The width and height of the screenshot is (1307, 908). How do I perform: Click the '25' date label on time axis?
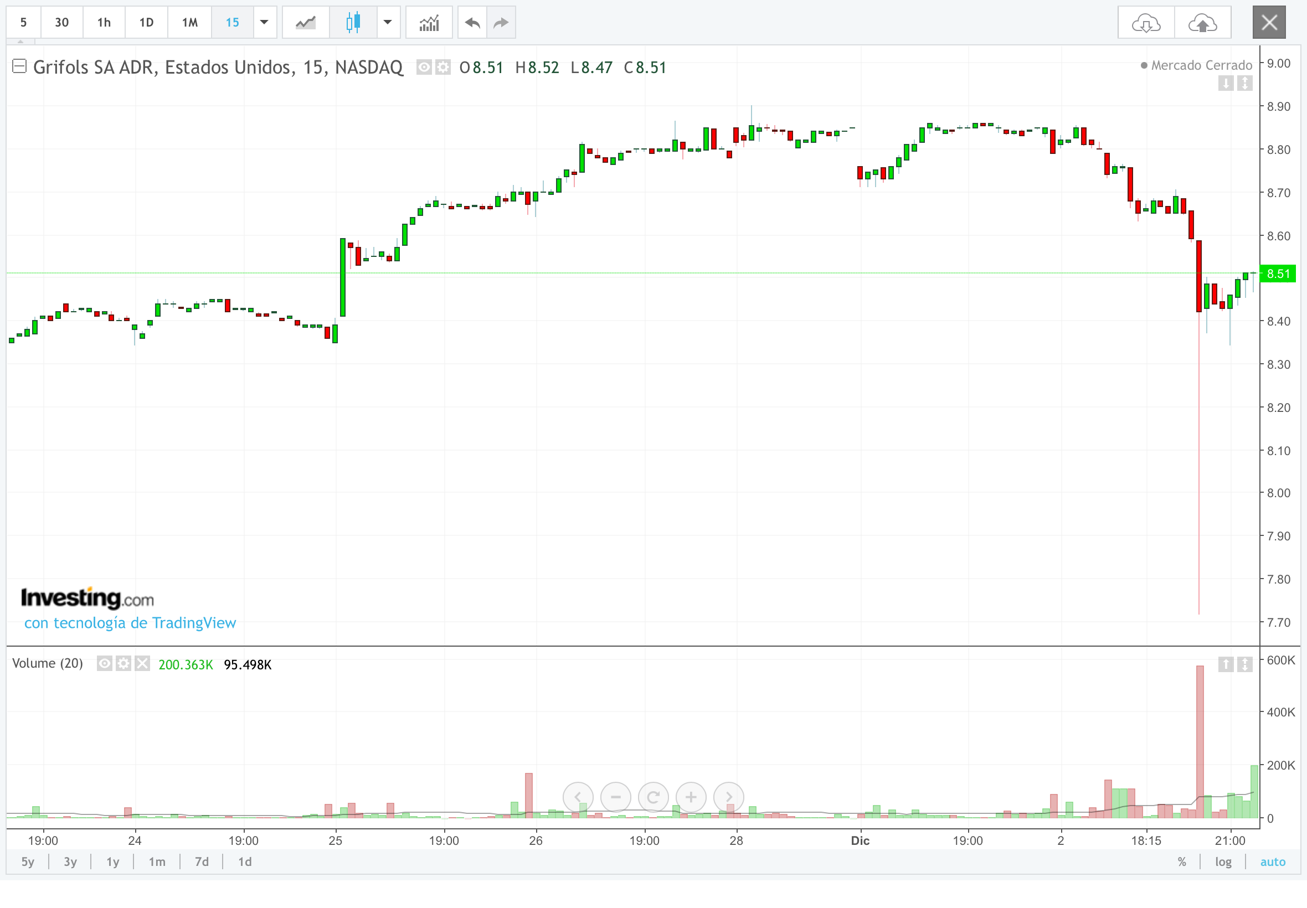click(336, 840)
